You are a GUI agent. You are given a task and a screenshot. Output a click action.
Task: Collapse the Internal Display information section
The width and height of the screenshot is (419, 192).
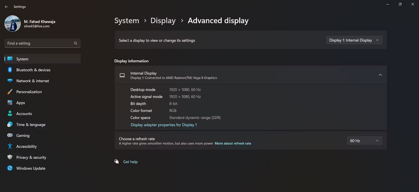pos(380,75)
